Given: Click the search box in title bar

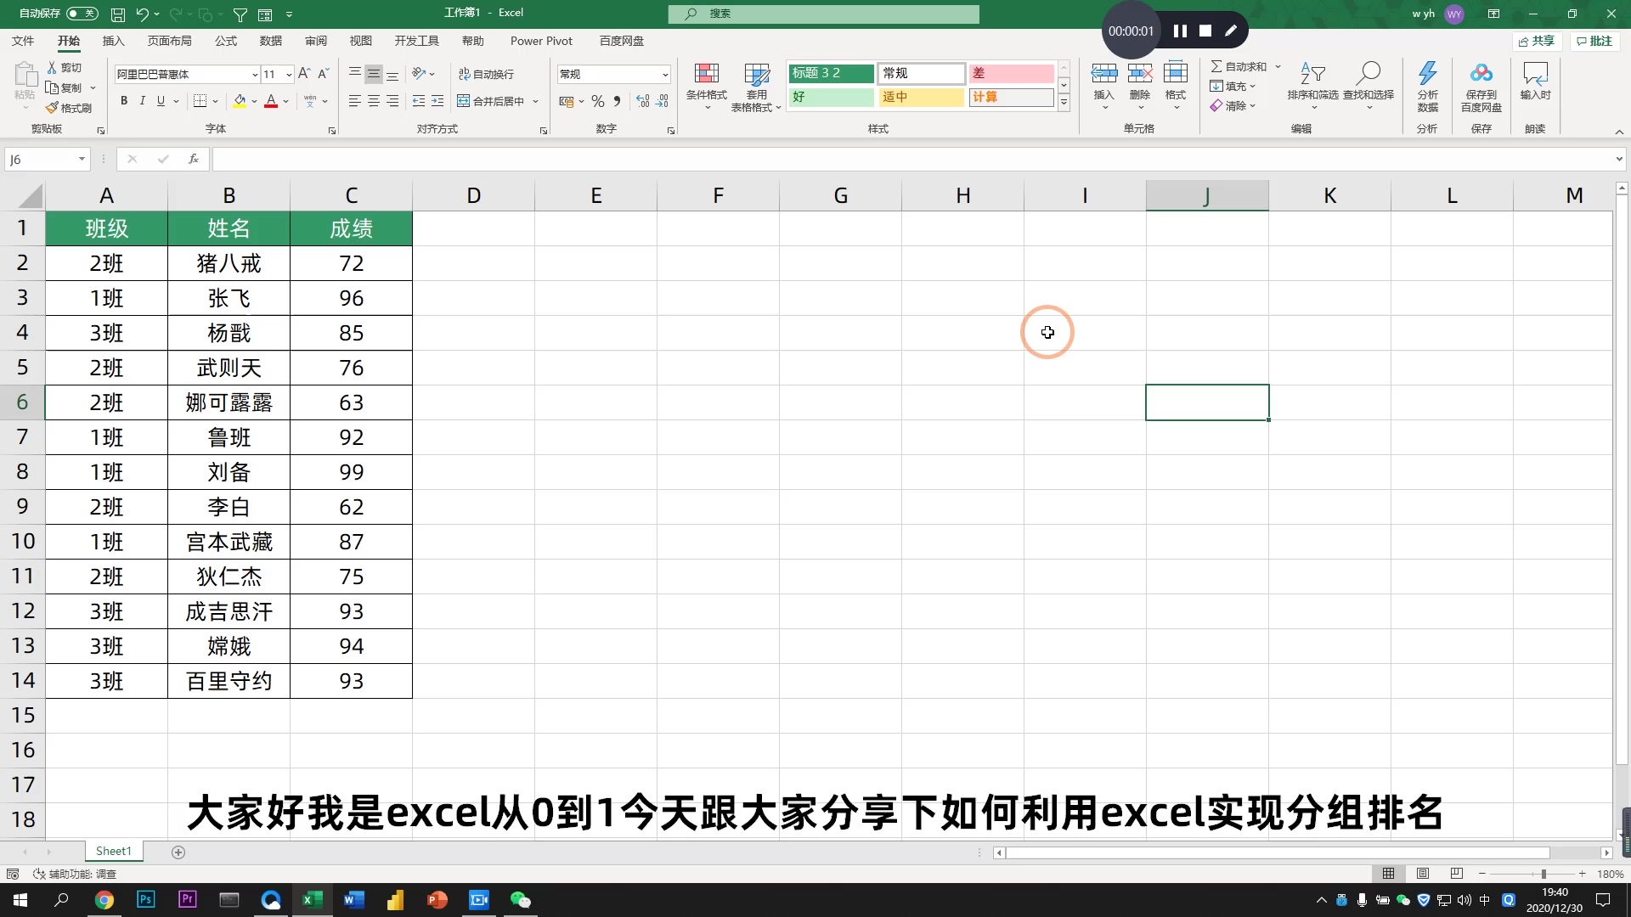Looking at the screenshot, I should pos(823,14).
